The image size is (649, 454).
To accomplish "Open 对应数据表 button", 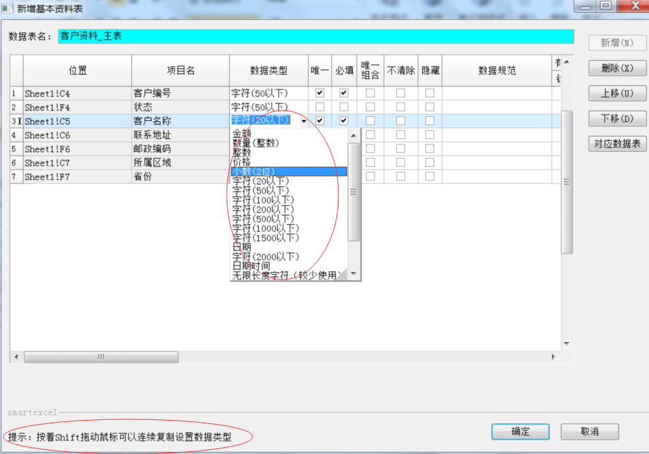I will pos(617,144).
